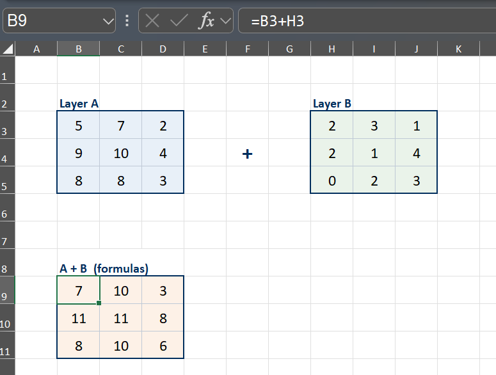Screen dimensions: 496x375
Task: Click the fill handle on cell B9
Action: (x=99, y=303)
